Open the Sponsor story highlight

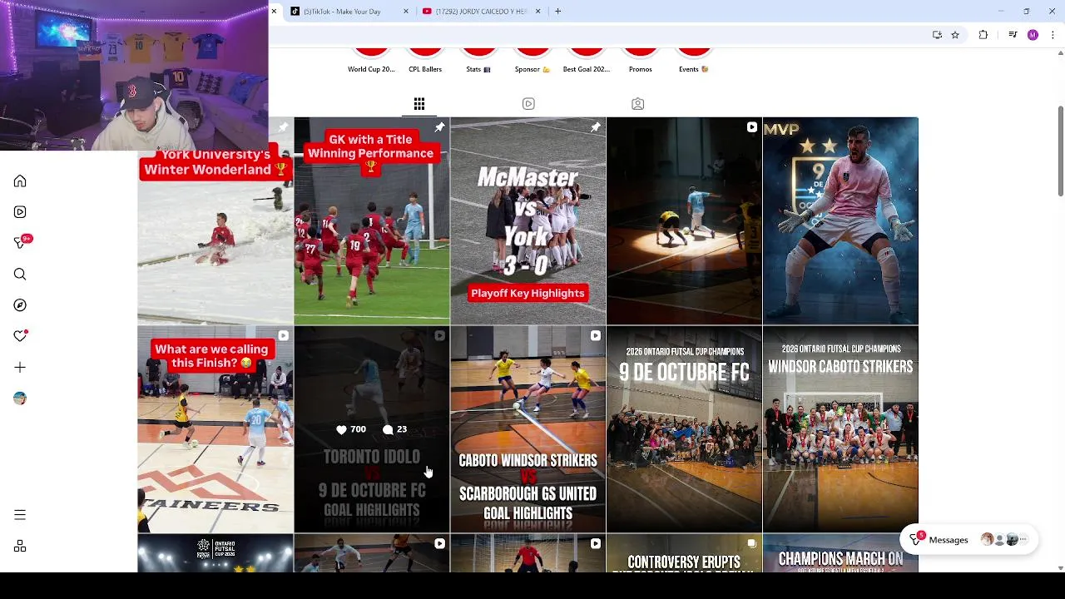coord(532,61)
